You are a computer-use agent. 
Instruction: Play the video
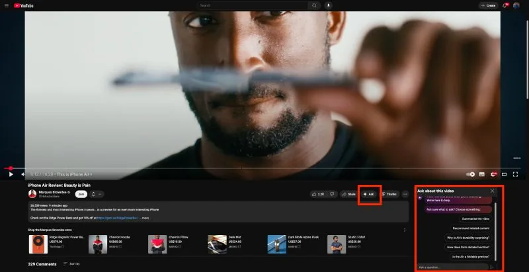(x=11, y=174)
